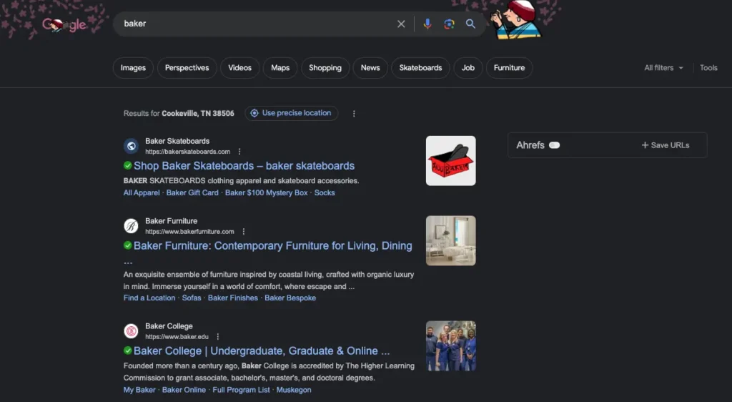Open the My Baker sitelink
This screenshot has height=402, width=732.
(139, 390)
